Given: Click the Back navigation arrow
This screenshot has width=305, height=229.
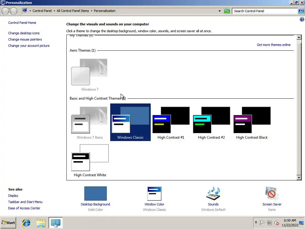Looking at the screenshot, I should (x=5, y=11).
